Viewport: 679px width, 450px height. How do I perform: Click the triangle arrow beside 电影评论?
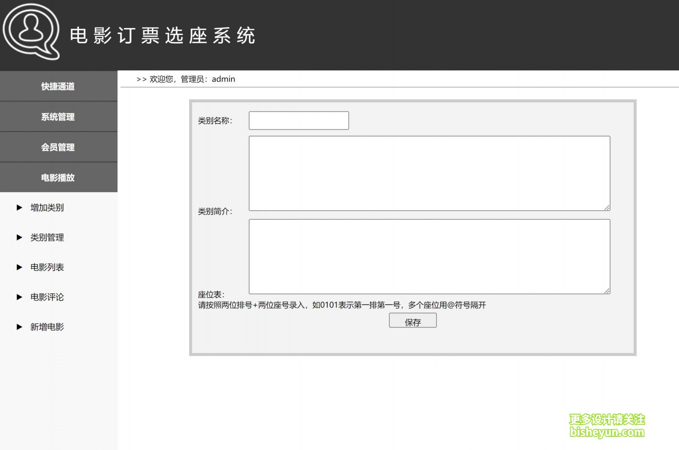pyautogui.click(x=19, y=297)
